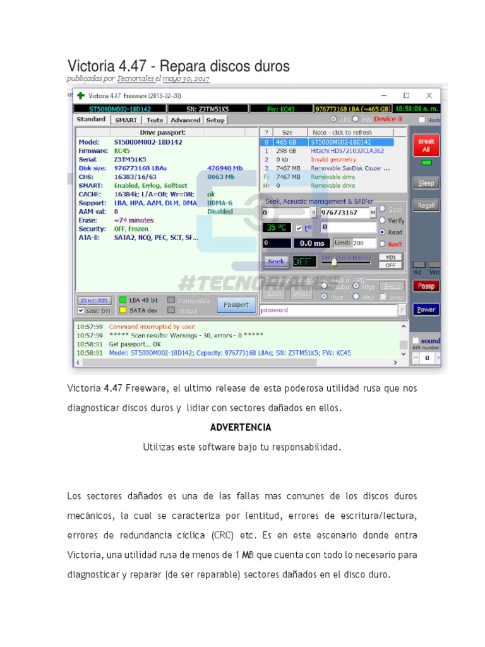Open the SMART tab
This screenshot has width=485, height=647.
point(126,120)
